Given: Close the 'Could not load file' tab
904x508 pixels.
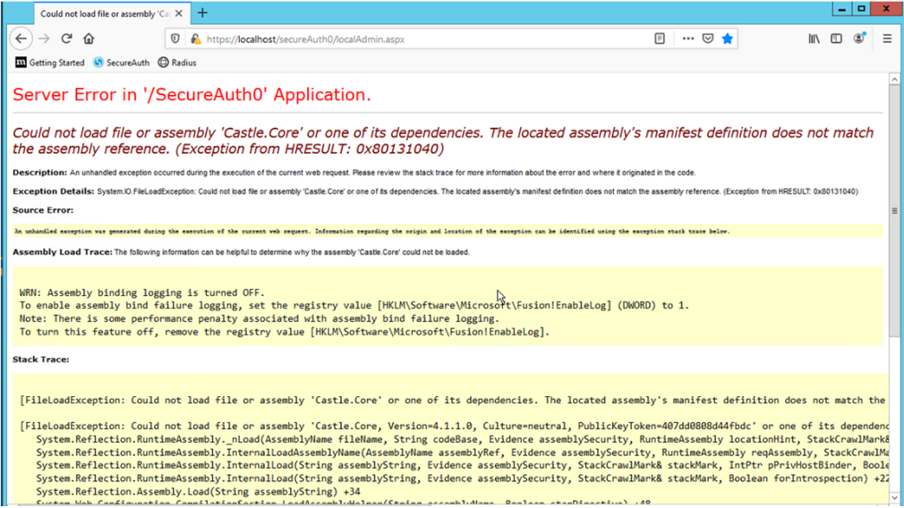Looking at the screenshot, I should (179, 13).
